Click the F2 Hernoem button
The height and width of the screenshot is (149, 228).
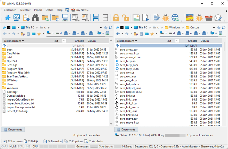coord(13,141)
